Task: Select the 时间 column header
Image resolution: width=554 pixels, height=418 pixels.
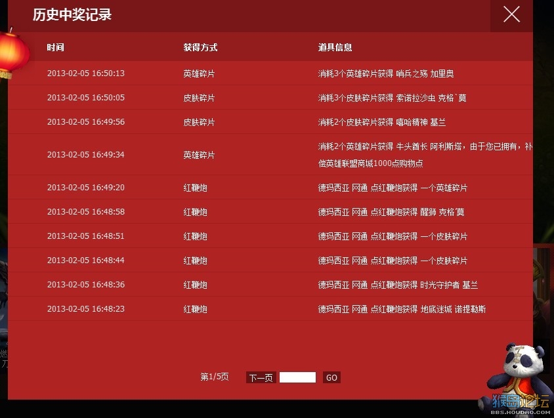Action: [56, 47]
